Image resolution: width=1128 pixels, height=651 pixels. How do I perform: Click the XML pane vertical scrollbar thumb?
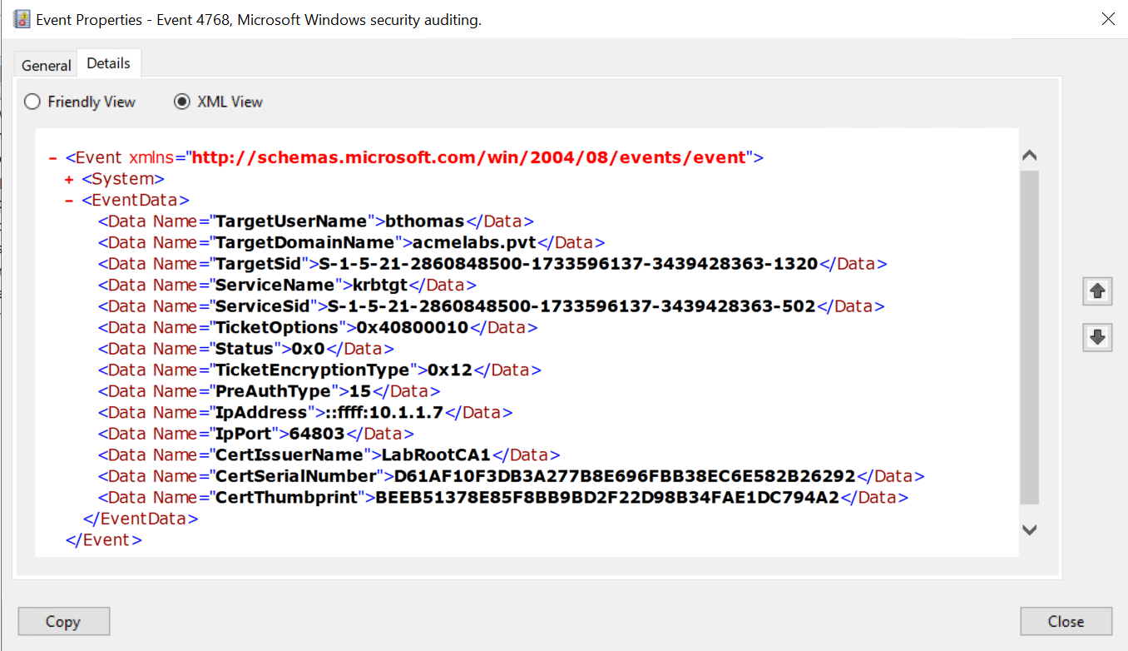click(x=1029, y=337)
